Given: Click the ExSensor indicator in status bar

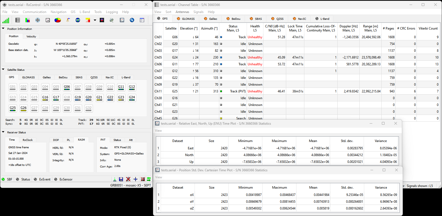Looking at the screenshot, I should point(63,179).
